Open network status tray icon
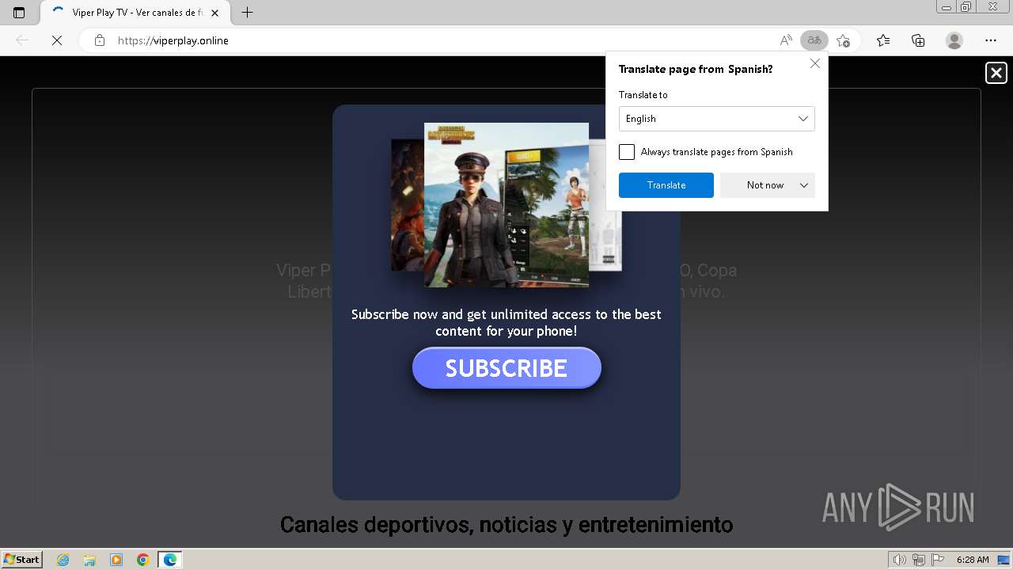Image resolution: width=1013 pixels, height=570 pixels. (x=919, y=560)
